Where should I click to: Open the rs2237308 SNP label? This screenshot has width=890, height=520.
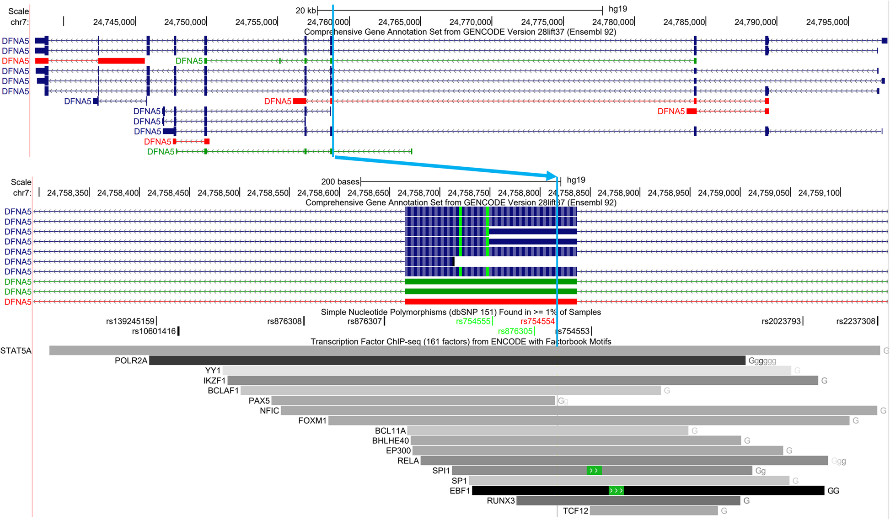click(856, 321)
